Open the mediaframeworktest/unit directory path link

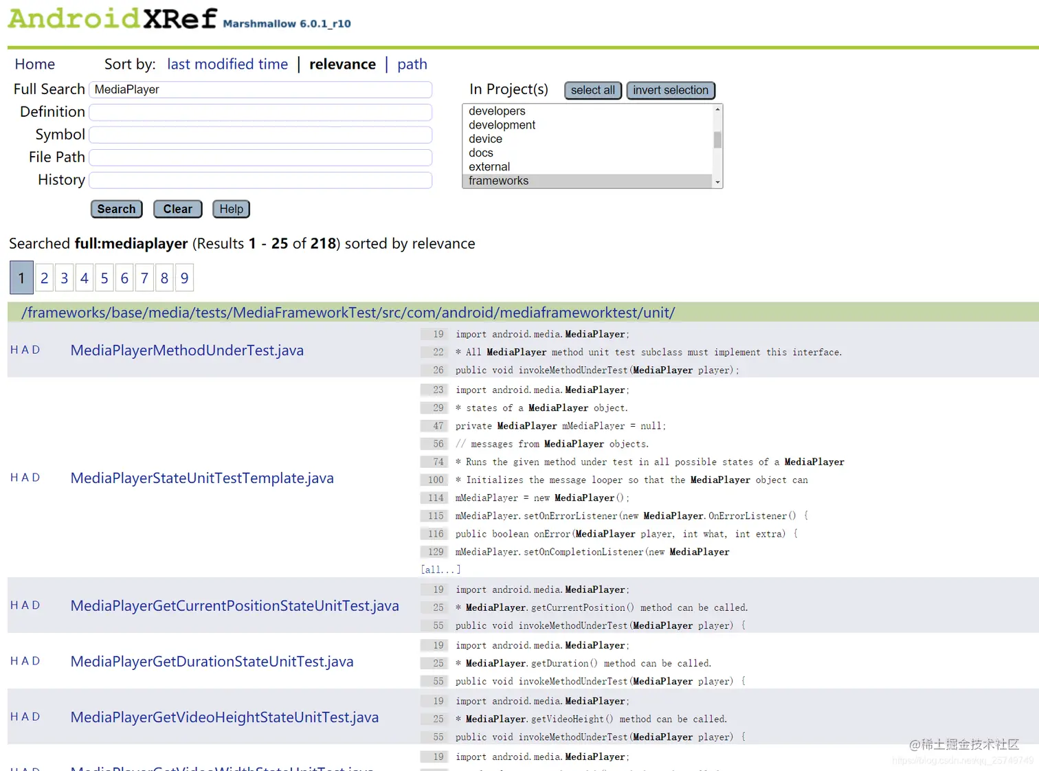pyautogui.click(x=348, y=313)
